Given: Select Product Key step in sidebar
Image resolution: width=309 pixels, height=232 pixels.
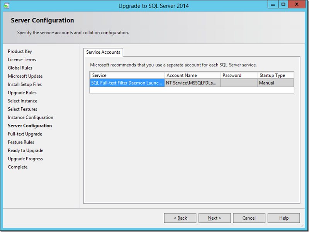Looking at the screenshot, I should pos(20,51).
